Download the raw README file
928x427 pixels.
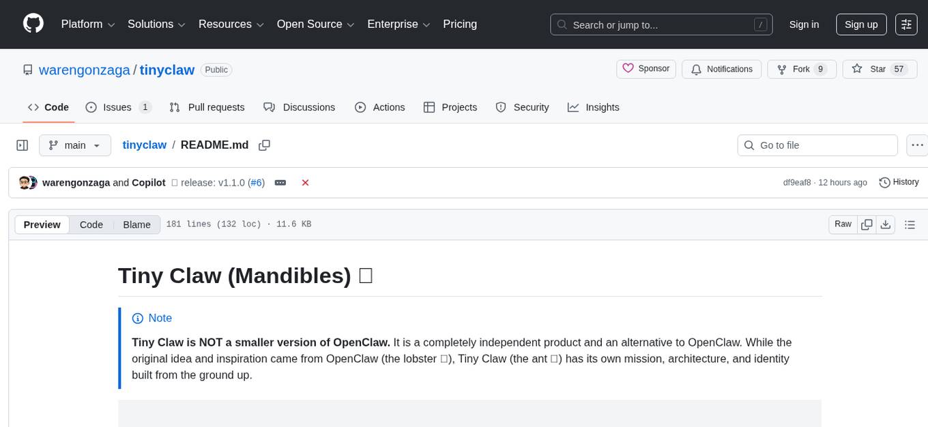[x=885, y=224]
